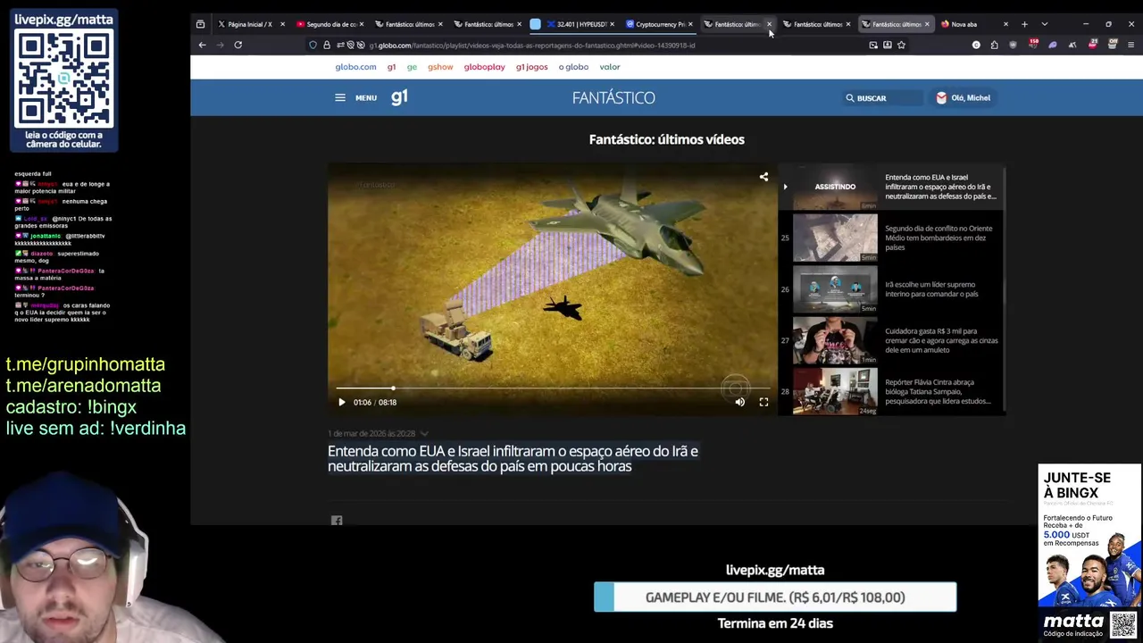Open a new browser tab with plus
This screenshot has height=643, width=1143.
[1024, 24]
